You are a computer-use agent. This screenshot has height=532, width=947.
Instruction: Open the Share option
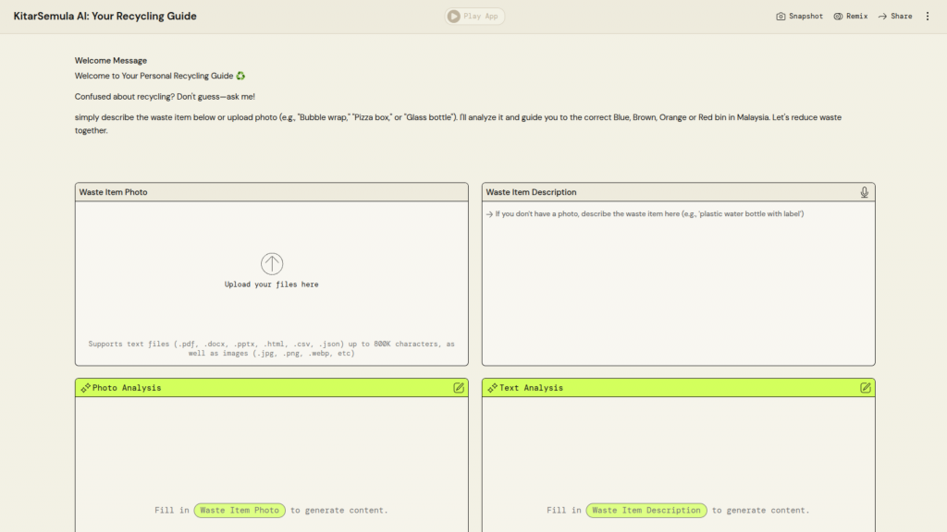click(x=894, y=17)
